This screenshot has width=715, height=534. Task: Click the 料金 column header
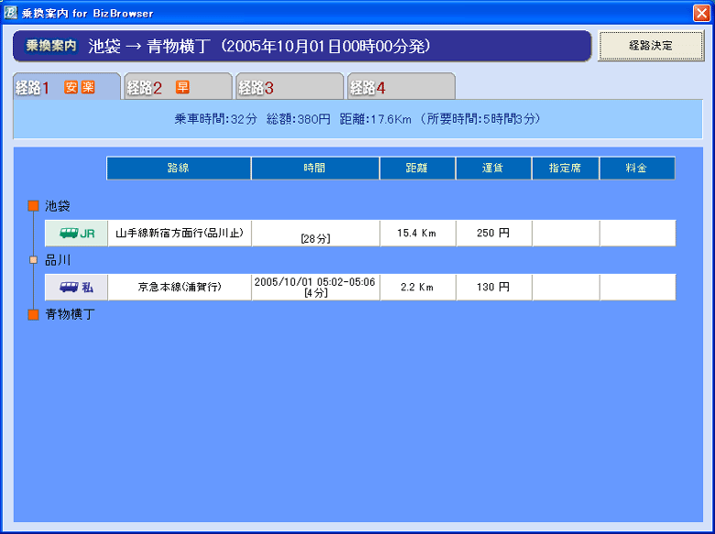click(x=637, y=169)
